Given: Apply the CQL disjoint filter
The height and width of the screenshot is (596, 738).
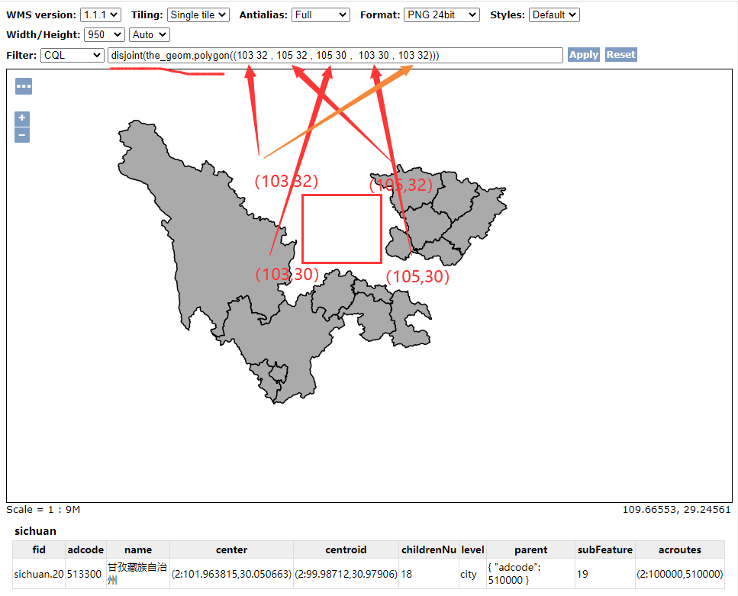Looking at the screenshot, I should (x=583, y=54).
